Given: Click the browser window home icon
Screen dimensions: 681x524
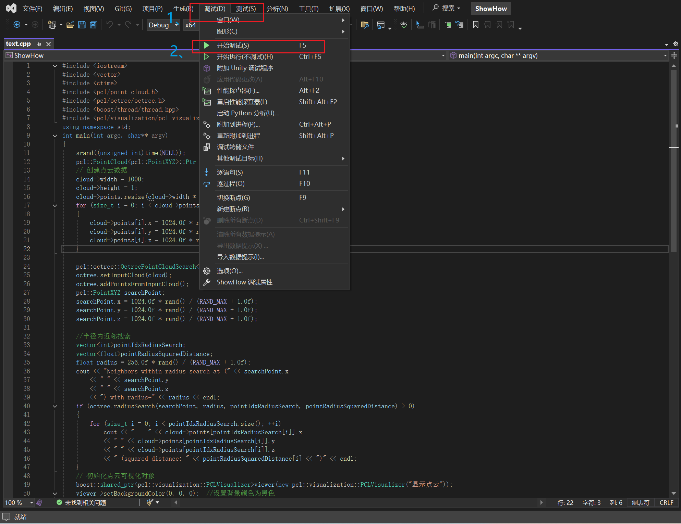Looking at the screenshot, I should coord(381,25).
